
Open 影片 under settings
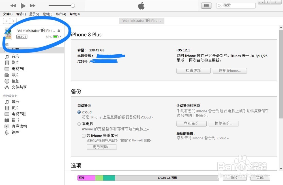[15, 62]
